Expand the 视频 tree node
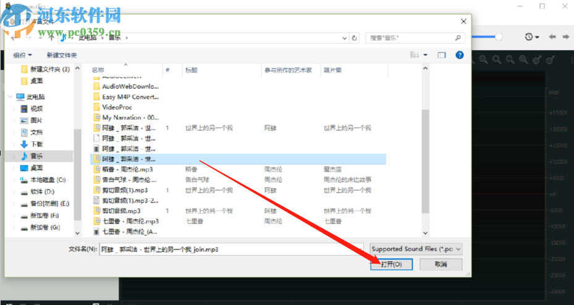 (x=14, y=109)
